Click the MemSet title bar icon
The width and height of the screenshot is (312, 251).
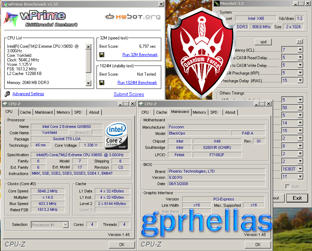pos(217,3)
